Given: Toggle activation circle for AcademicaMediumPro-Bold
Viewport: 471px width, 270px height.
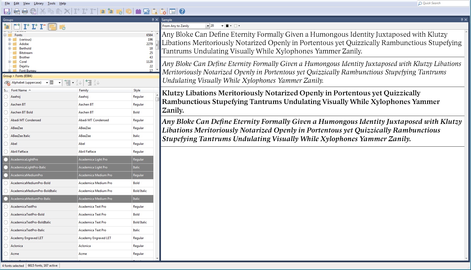Looking at the screenshot, I should [x=6, y=183].
